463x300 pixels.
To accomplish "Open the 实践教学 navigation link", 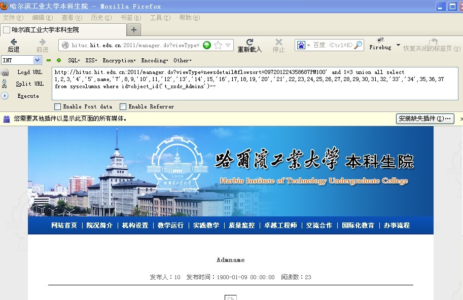I will [x=206, y=226].
